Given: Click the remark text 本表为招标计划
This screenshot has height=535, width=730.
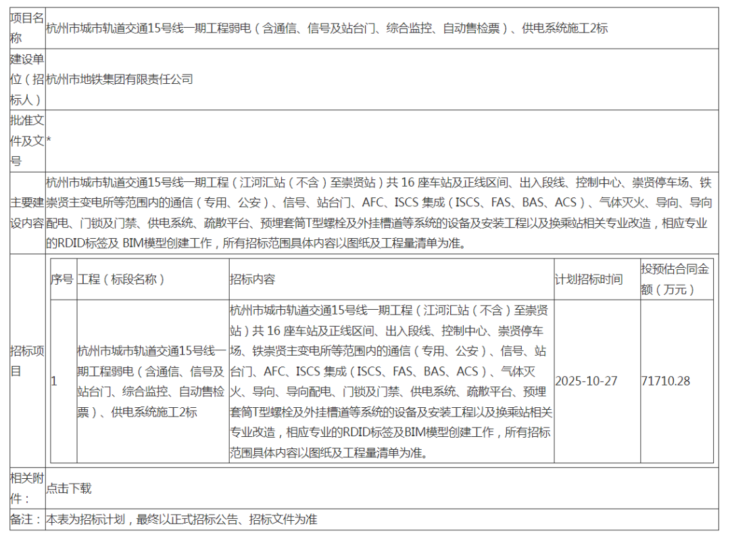Looking at the screenshot, I should coord(181,519).
